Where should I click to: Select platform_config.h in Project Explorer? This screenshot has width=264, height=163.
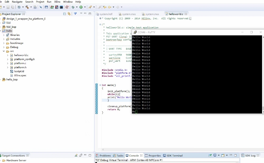[x=24, y=59]
